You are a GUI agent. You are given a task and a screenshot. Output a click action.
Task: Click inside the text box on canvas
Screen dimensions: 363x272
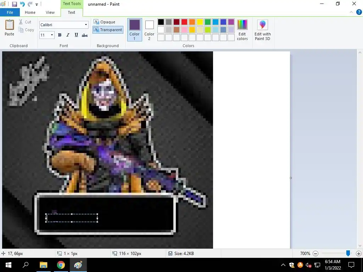(72, 218)
